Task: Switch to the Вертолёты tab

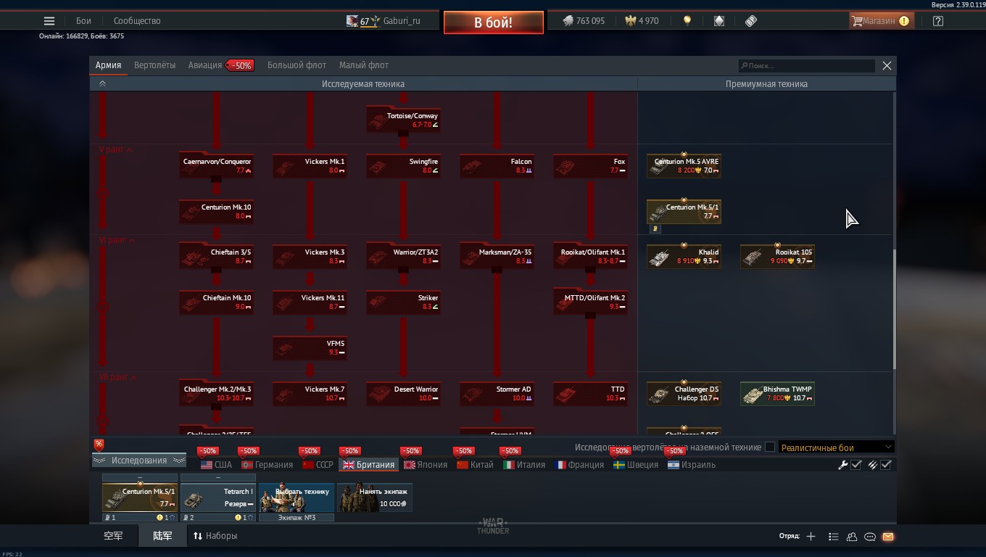Action: 154,65
